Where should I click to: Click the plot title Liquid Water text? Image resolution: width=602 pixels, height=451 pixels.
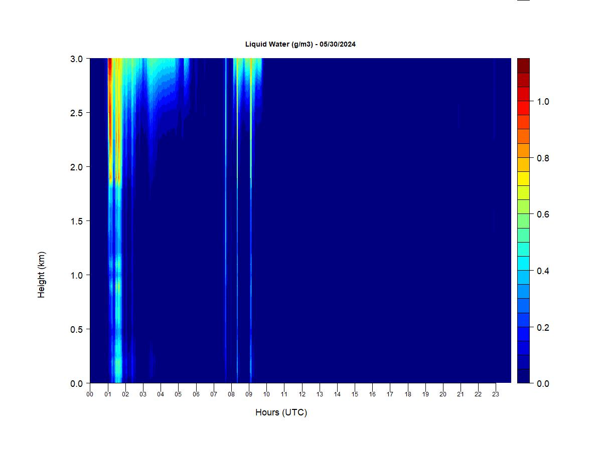click(x=300, y=44)
